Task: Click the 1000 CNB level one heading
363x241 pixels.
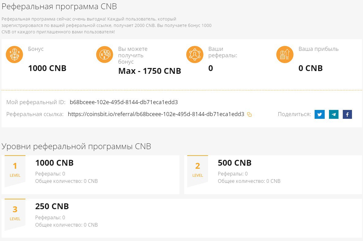Action: pyautogui.click(x=55, y=163)
